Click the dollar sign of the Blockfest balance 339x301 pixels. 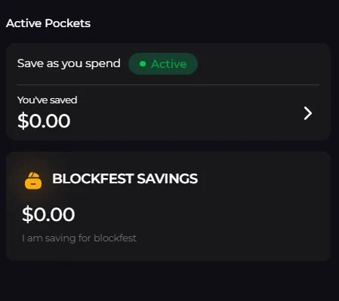pyautogui.click(x=27, y=214)
